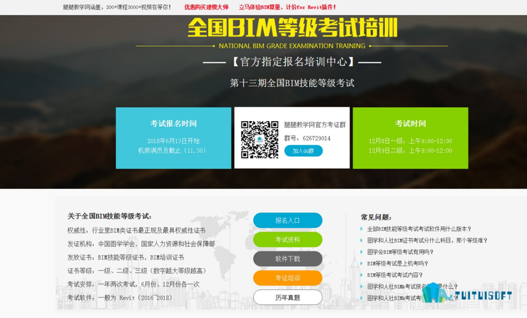
Task: Click 考试软件 一般为 Revit line
Action: point(120,297)
